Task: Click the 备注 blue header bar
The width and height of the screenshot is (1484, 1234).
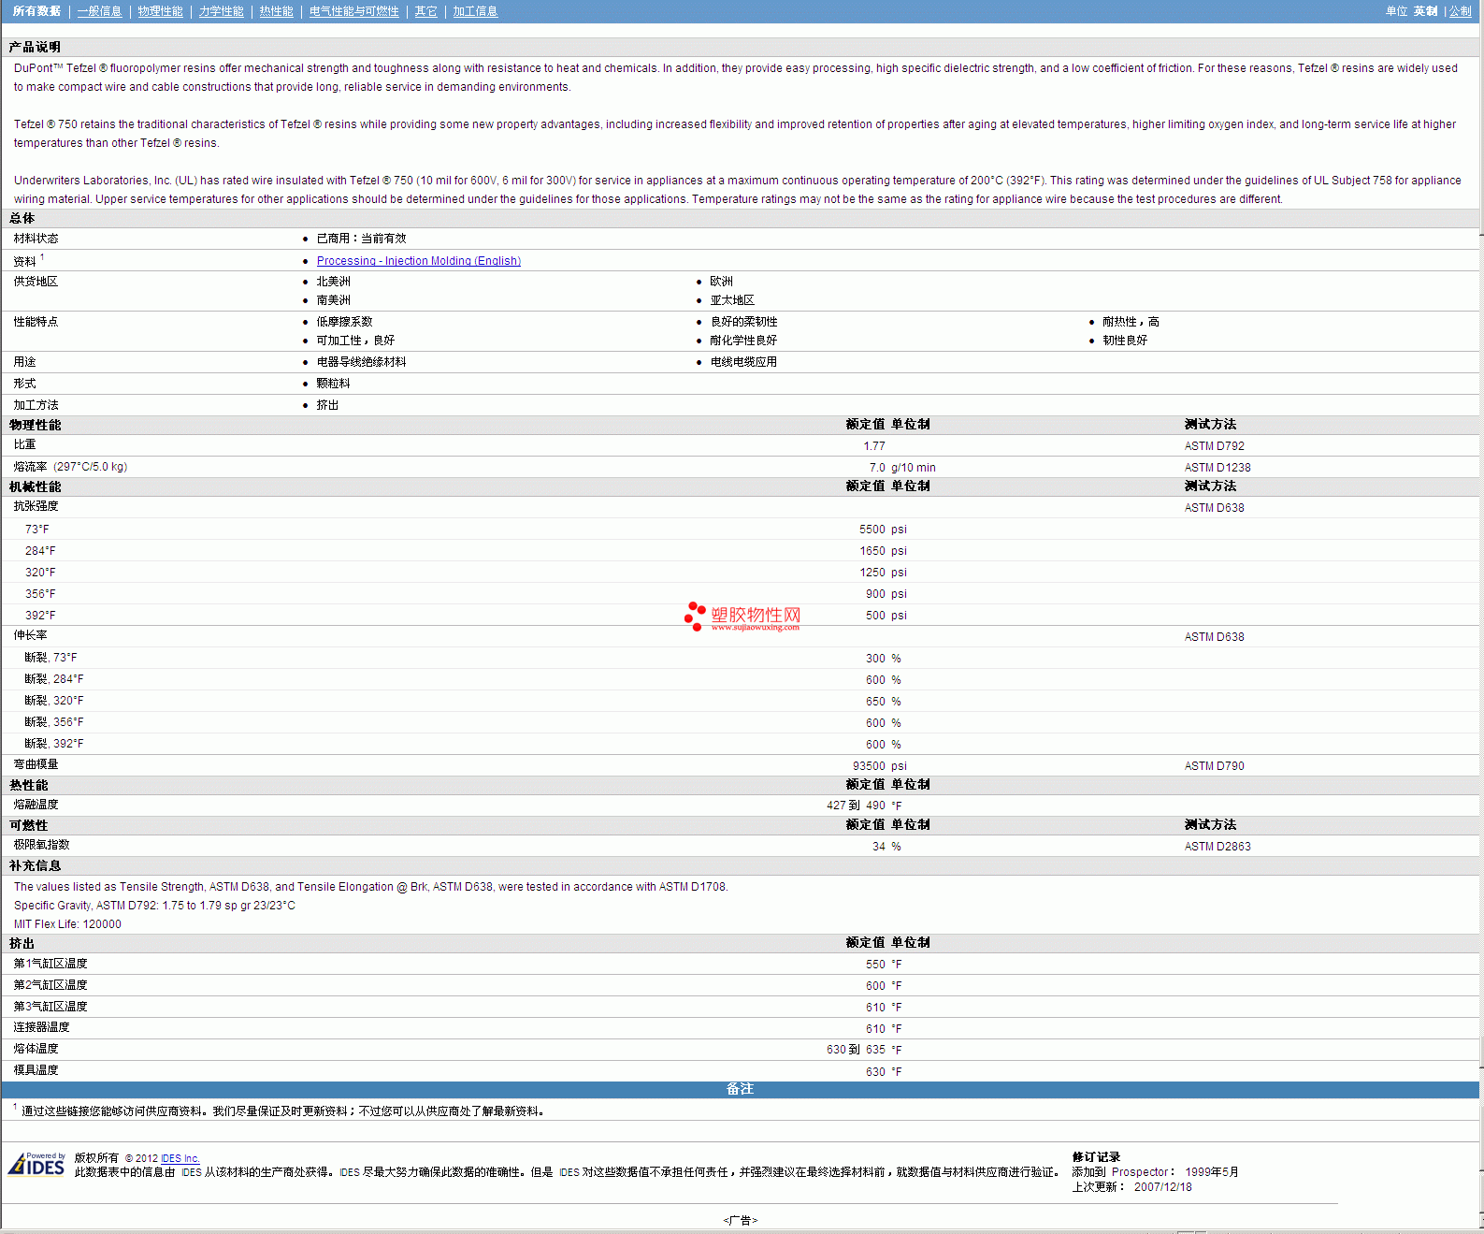Action: click(740, 1089)
